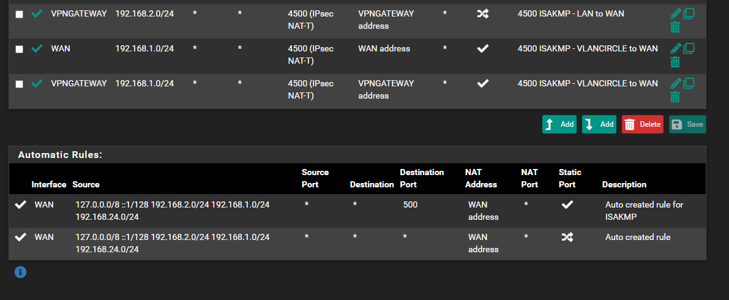Edit the WAN 192.168.1.0/24 mapping rule

(x=676, y=48)
